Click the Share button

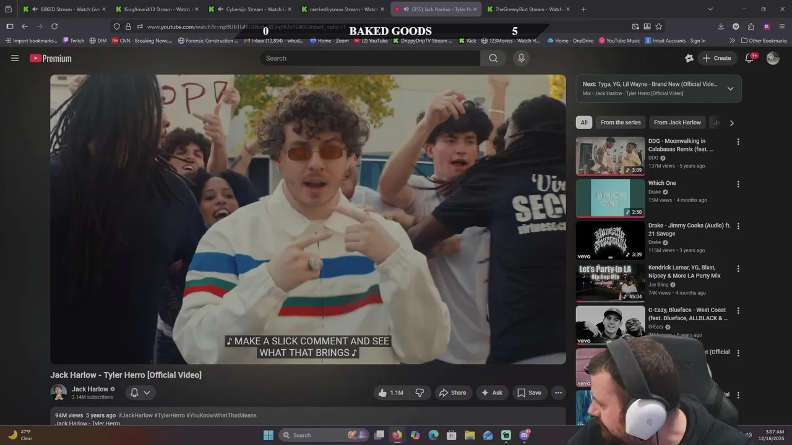pos(452,392)
